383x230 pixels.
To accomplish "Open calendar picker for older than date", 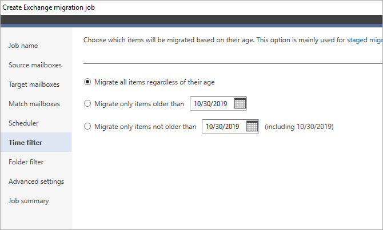I will point(240,103).
